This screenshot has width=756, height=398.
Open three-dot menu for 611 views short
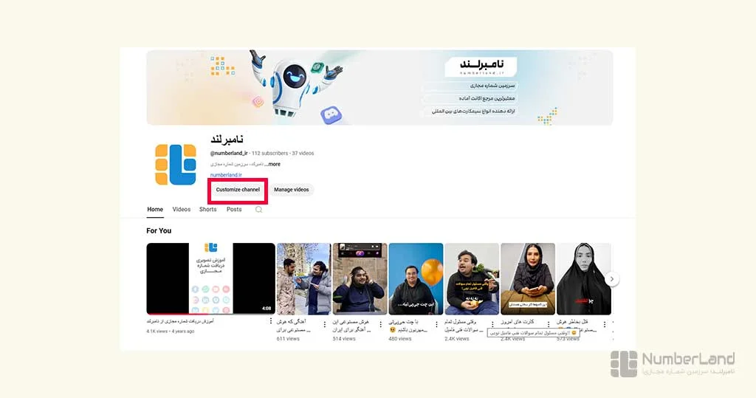[x=325, y=324]
